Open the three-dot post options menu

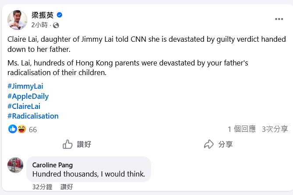point(279,19)
